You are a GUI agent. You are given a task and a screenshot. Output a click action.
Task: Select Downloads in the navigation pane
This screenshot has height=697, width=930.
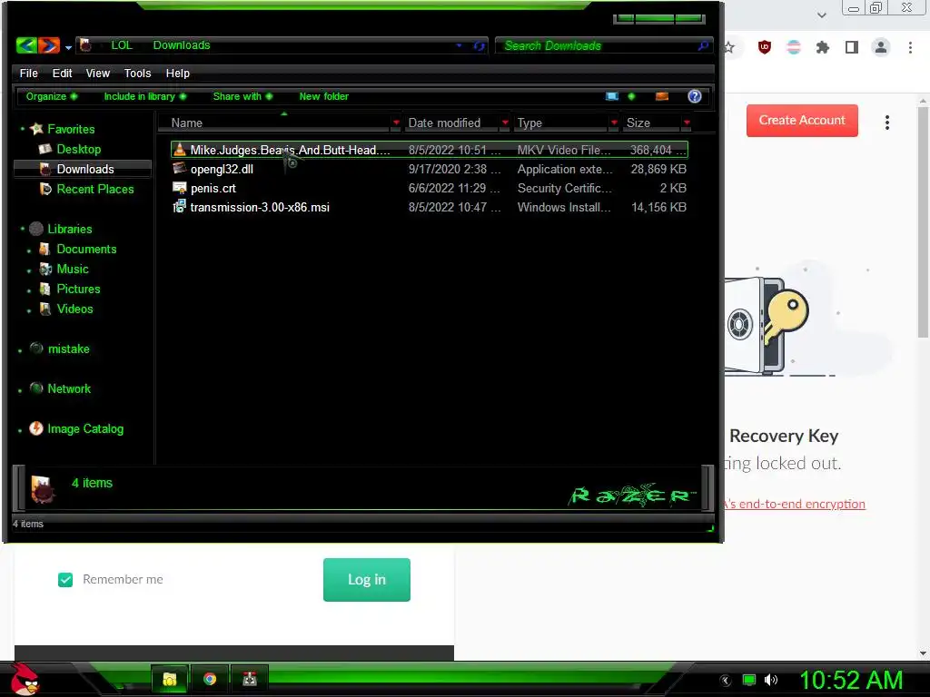coord(83,169)
